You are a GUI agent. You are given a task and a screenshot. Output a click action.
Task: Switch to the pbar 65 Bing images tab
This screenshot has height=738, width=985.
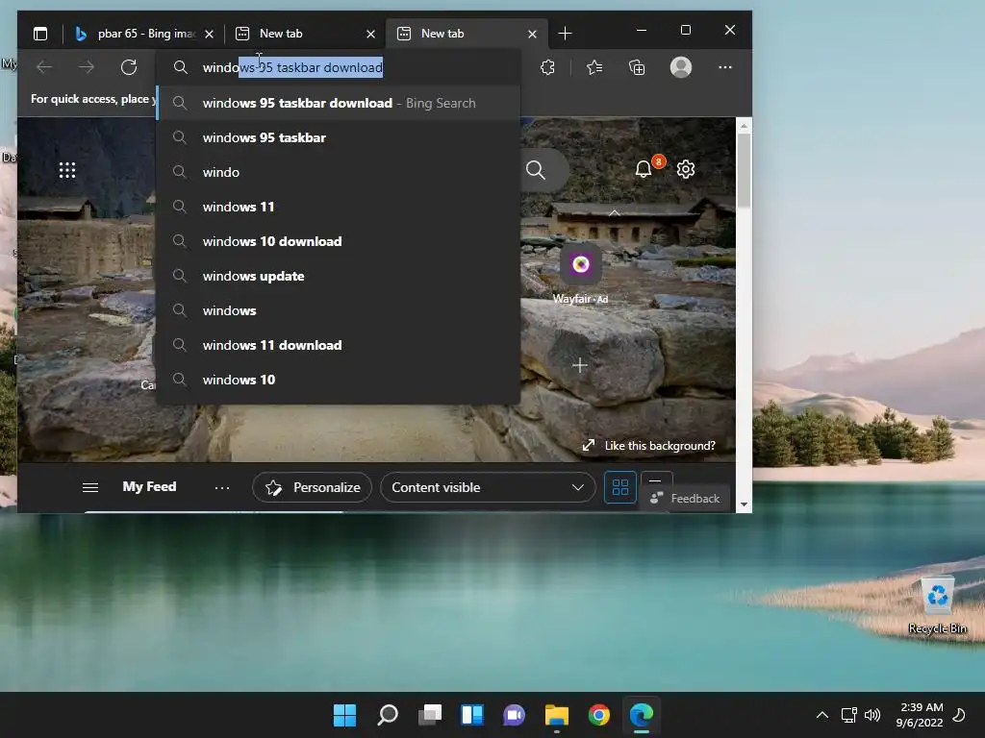pyautogui.click(x=137, y=34)
